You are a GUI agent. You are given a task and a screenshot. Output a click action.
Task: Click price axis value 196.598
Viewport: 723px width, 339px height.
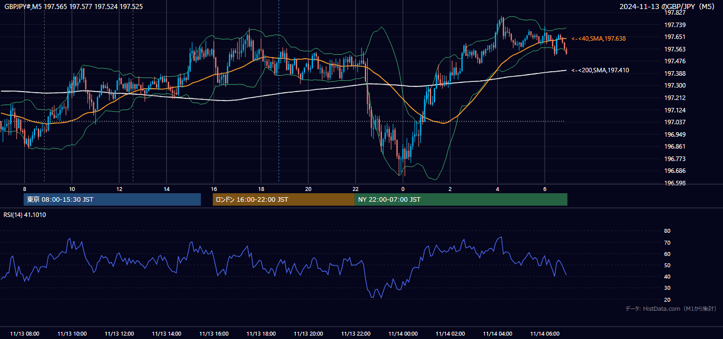[675, 183]
